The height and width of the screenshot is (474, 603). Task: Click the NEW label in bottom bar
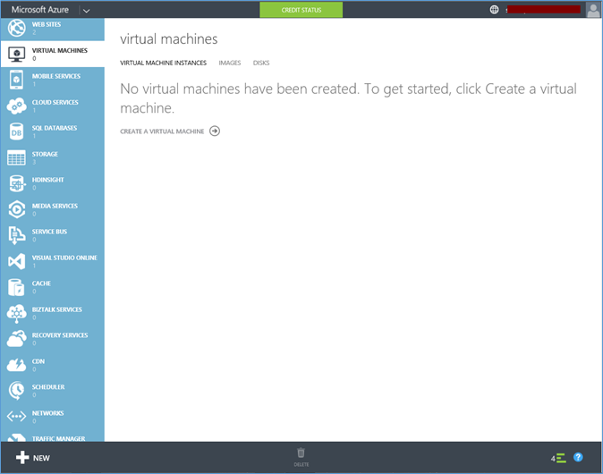41,458
